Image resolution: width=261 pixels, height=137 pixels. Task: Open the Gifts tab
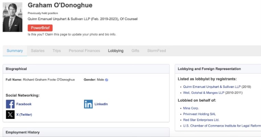(x=135, y=51)
